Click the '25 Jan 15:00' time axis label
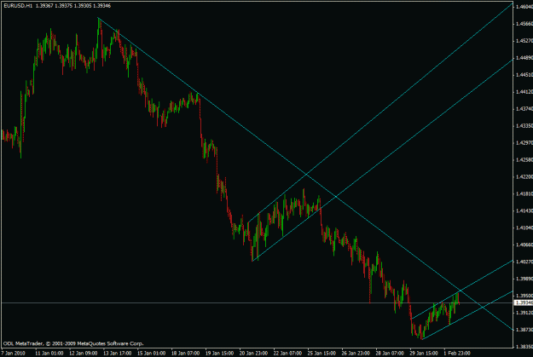This screenshot has width=533, height=357. (322, 354)
